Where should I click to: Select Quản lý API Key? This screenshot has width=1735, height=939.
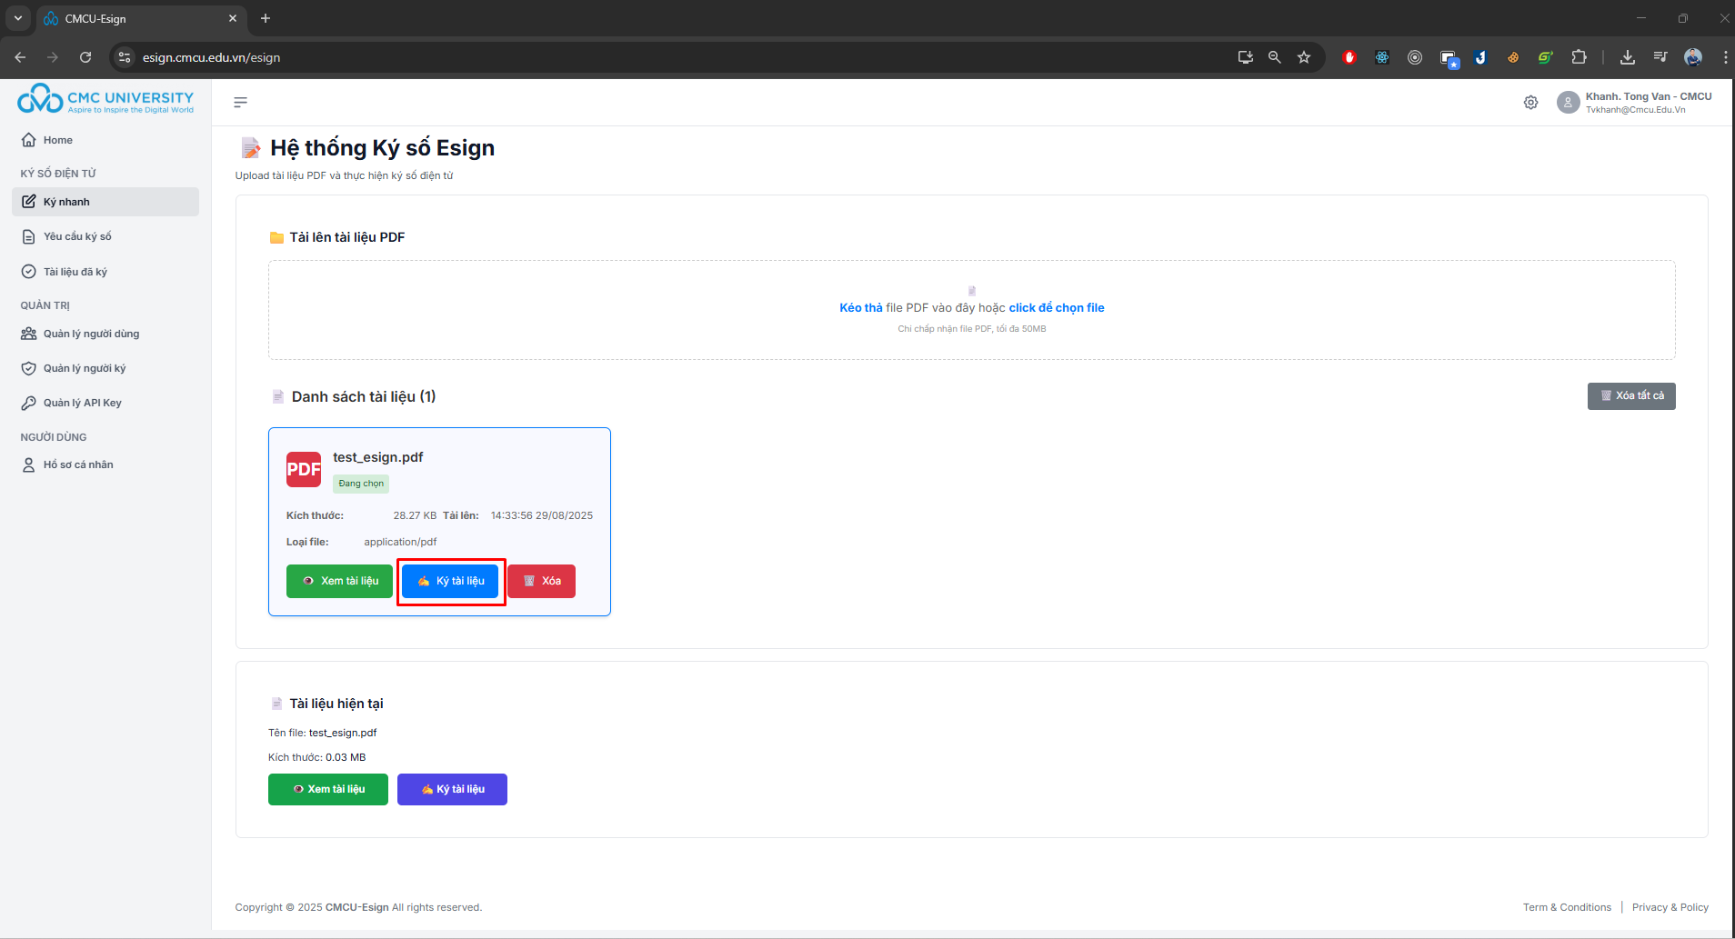coord(82,403)
